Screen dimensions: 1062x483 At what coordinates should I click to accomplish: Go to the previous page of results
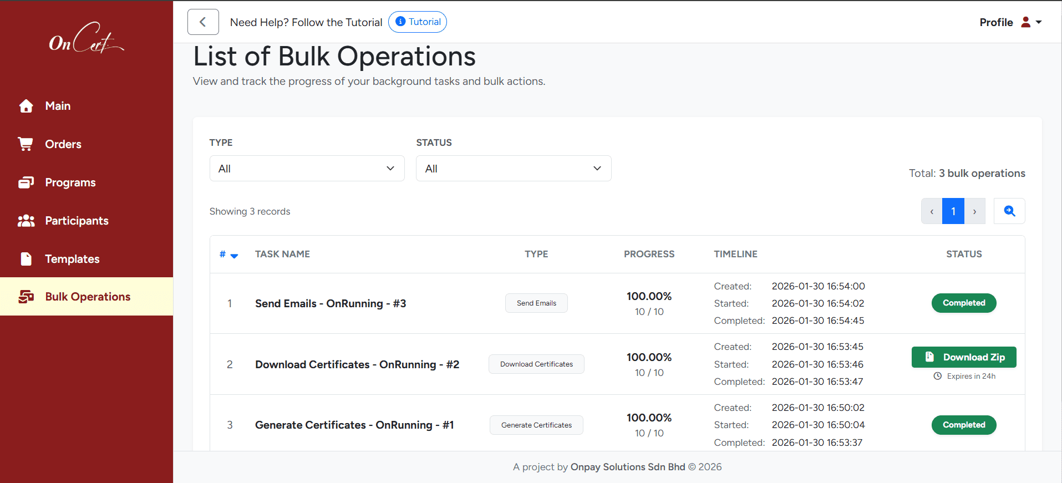[x=932, y=211]
